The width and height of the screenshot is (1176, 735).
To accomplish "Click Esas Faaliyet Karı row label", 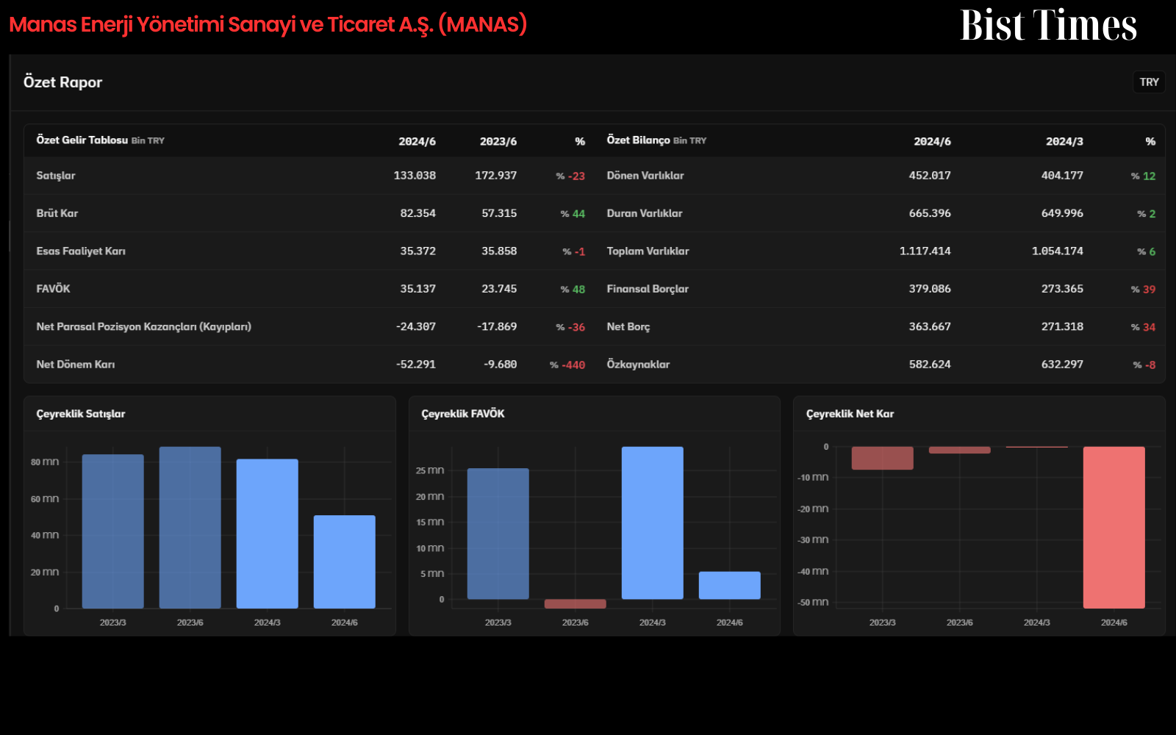I will point(81,251).
